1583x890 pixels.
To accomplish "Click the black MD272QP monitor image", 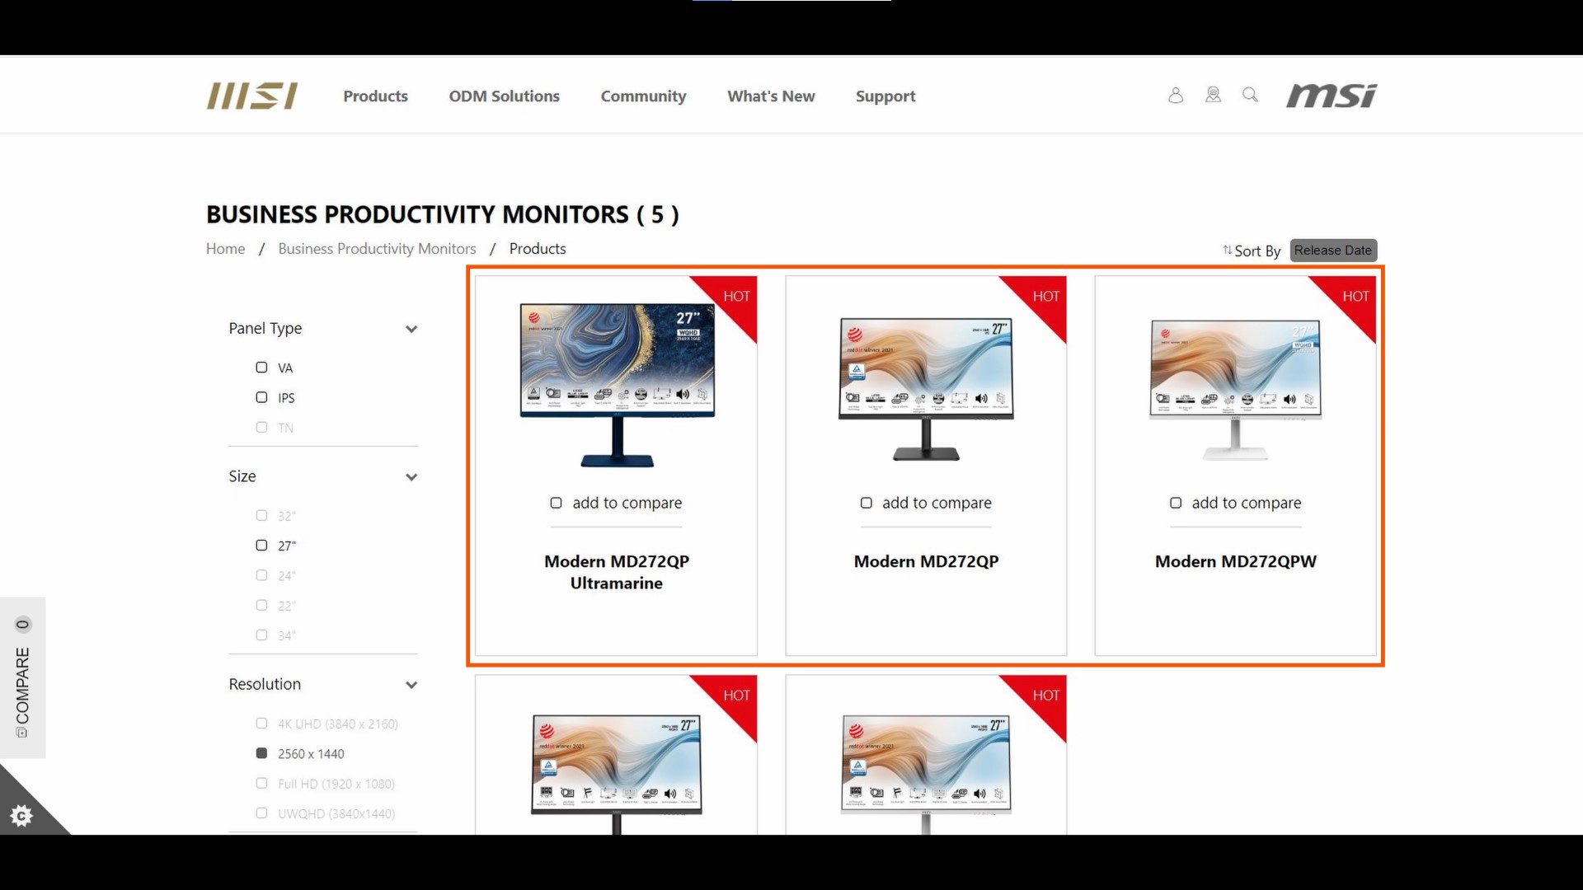I will (x=926, y=389).
